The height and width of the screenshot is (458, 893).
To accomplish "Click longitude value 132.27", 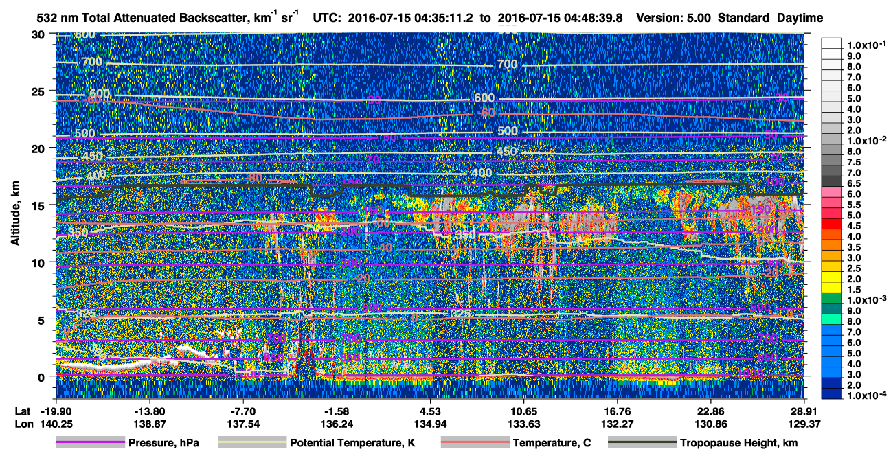I will (618, 423).
